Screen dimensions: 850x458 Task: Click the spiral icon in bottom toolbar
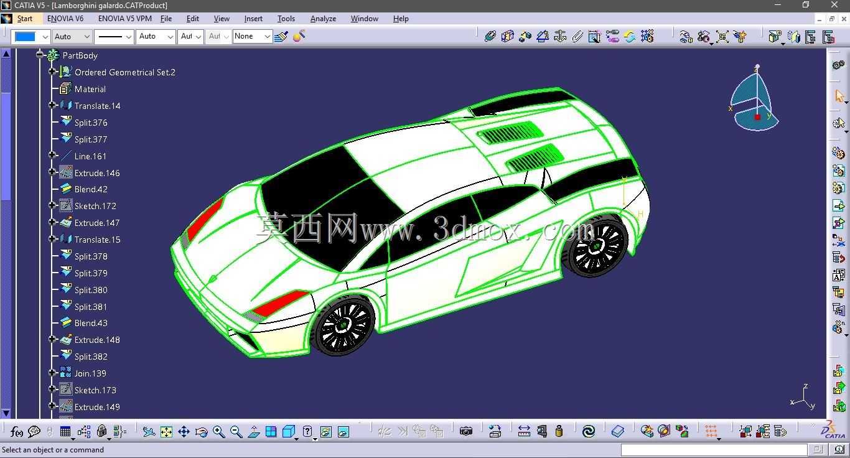(x=589, y=431)
